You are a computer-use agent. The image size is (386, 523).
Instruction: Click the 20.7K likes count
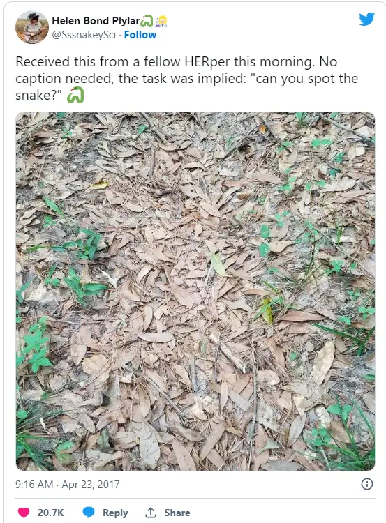pyautogui.click(x=50, y=513)
